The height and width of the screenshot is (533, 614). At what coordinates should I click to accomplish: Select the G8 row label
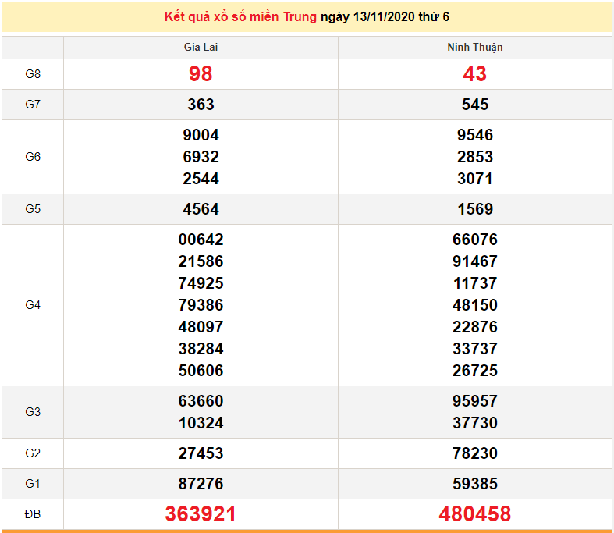pyautogui.click(x=33, y=74)
